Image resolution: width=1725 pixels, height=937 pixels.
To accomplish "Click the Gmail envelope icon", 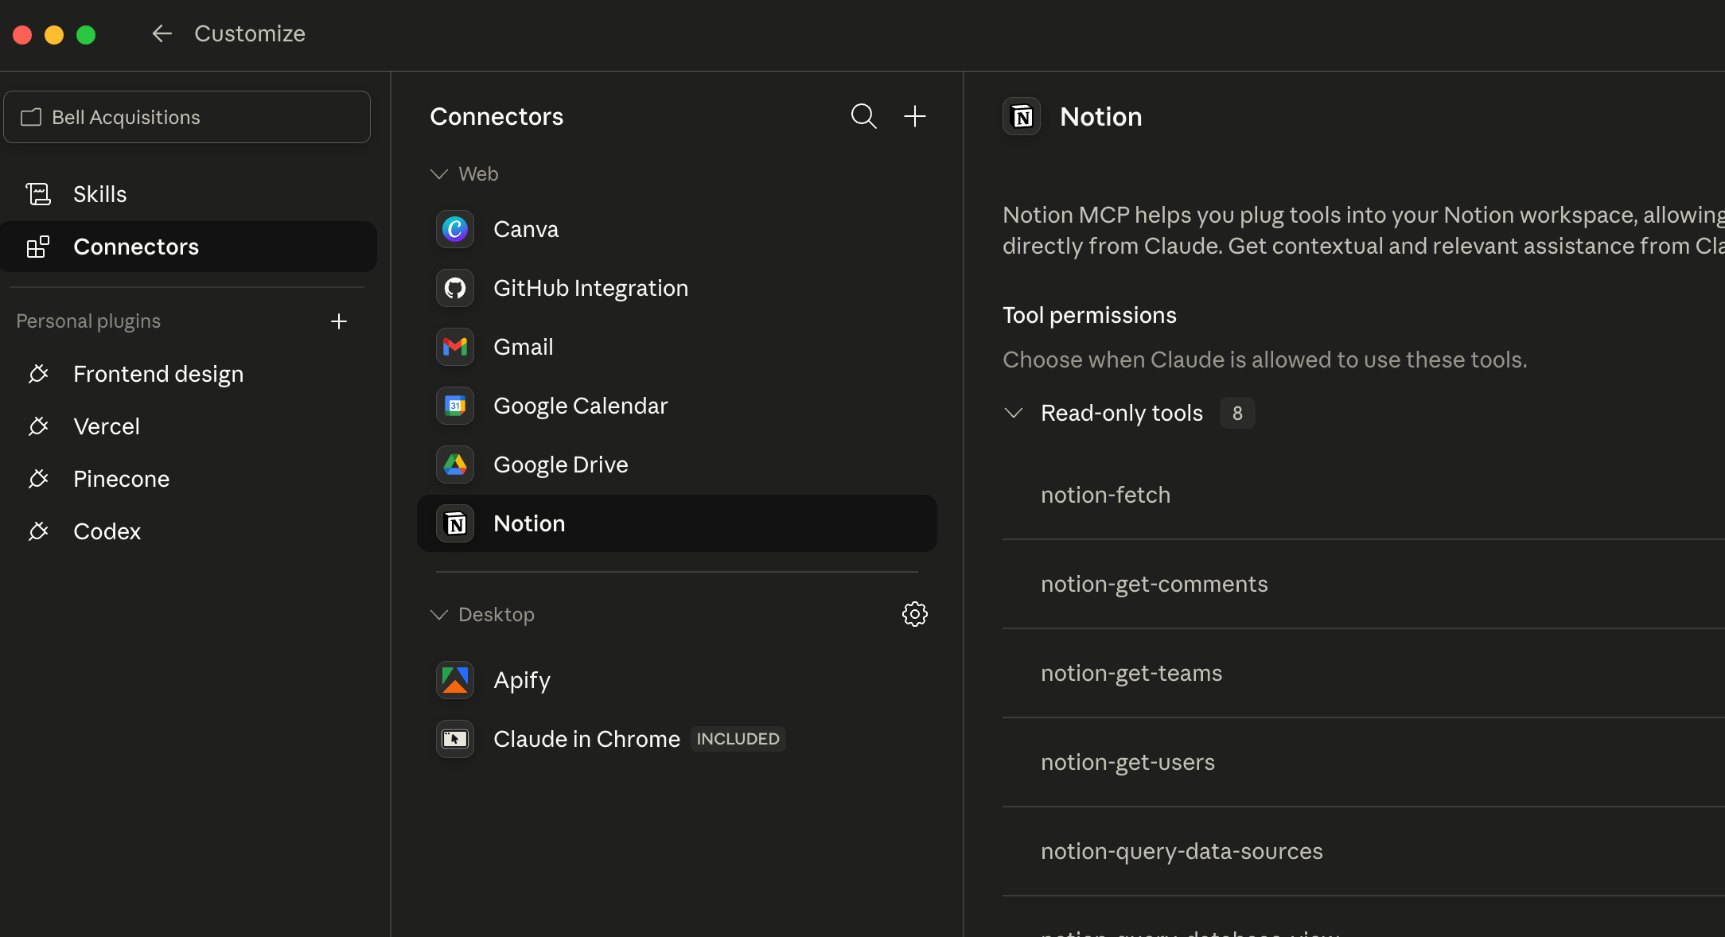I will (x=455, y=347).
